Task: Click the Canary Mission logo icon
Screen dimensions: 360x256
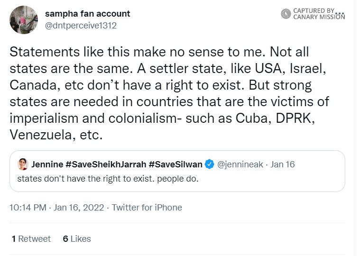Action: (286, 14)
